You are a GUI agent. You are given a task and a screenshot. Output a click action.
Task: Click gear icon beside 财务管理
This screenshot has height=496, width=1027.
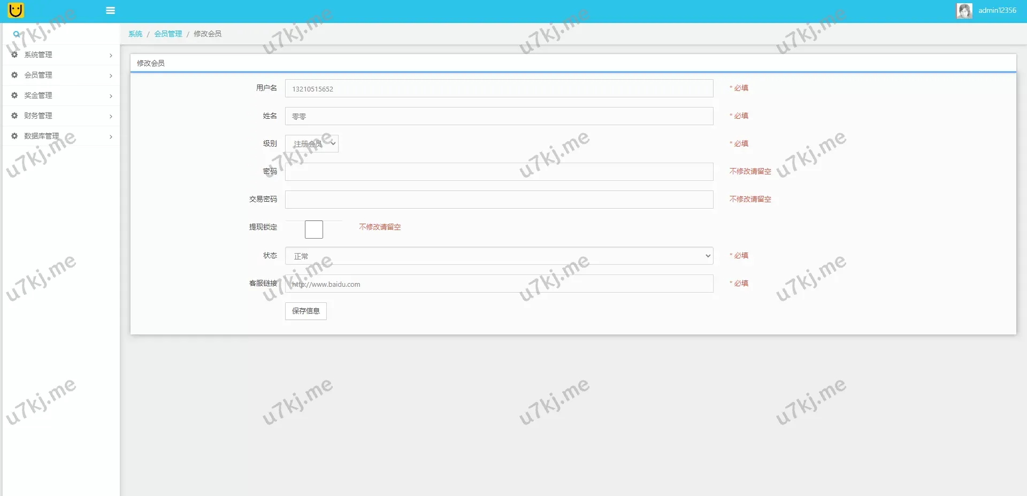(14, 116)
